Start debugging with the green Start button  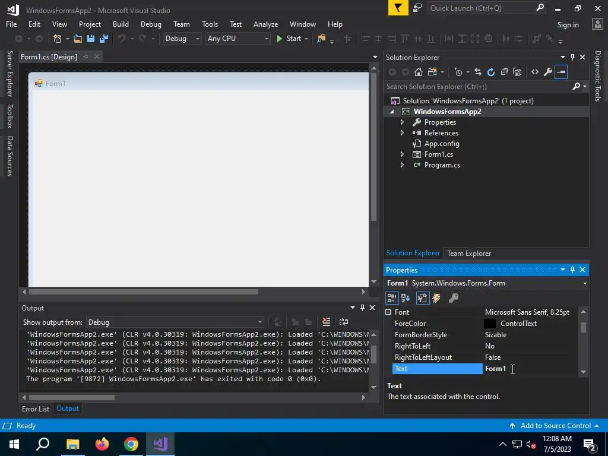[289, 39]
